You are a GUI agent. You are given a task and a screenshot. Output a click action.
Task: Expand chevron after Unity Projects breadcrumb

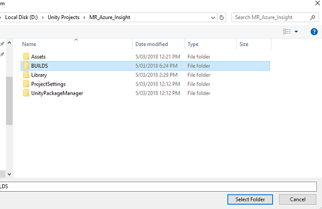(x=84, y=18)
